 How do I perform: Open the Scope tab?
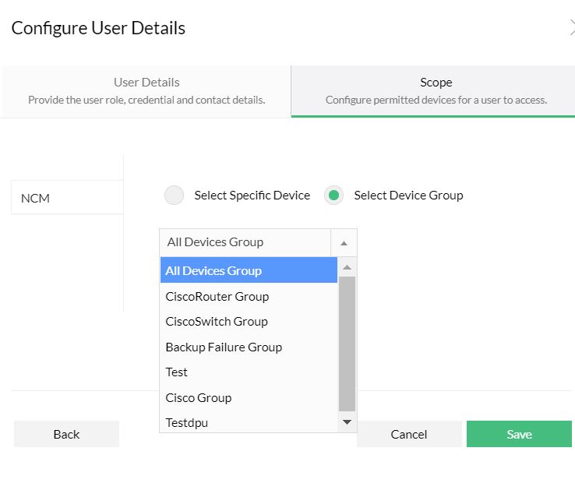(436, 90)
